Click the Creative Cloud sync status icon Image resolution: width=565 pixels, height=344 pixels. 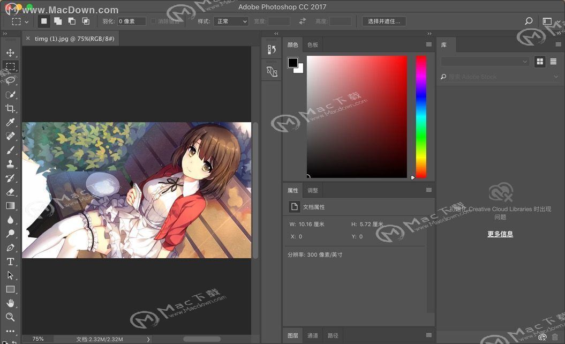point(543,337)
